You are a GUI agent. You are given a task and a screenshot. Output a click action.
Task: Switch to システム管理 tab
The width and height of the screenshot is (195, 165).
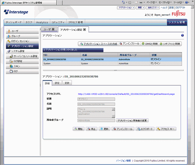coord(177,22)
